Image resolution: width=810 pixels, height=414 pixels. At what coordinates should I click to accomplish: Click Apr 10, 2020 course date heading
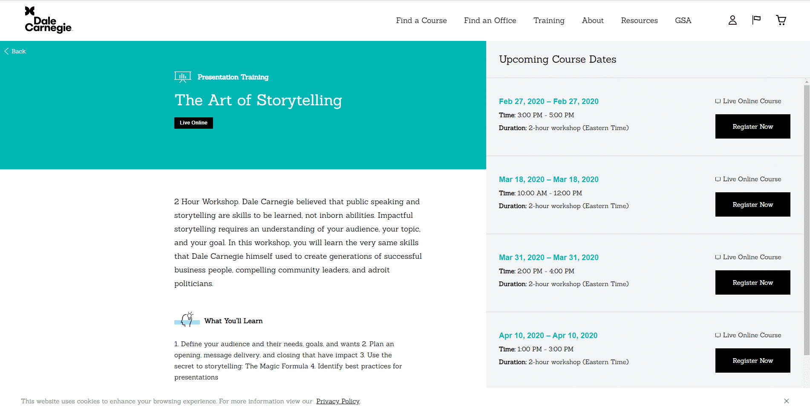pos(548,336)
